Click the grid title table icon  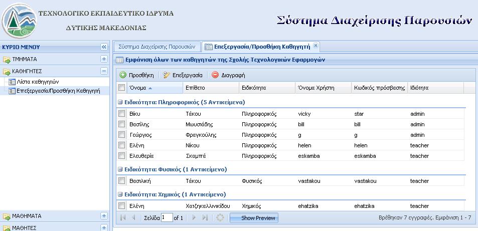tap(120, 60)
